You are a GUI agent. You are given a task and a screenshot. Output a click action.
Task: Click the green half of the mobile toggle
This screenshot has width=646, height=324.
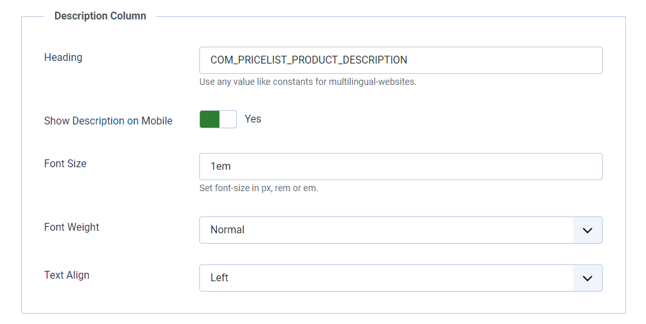coord(210,119)
